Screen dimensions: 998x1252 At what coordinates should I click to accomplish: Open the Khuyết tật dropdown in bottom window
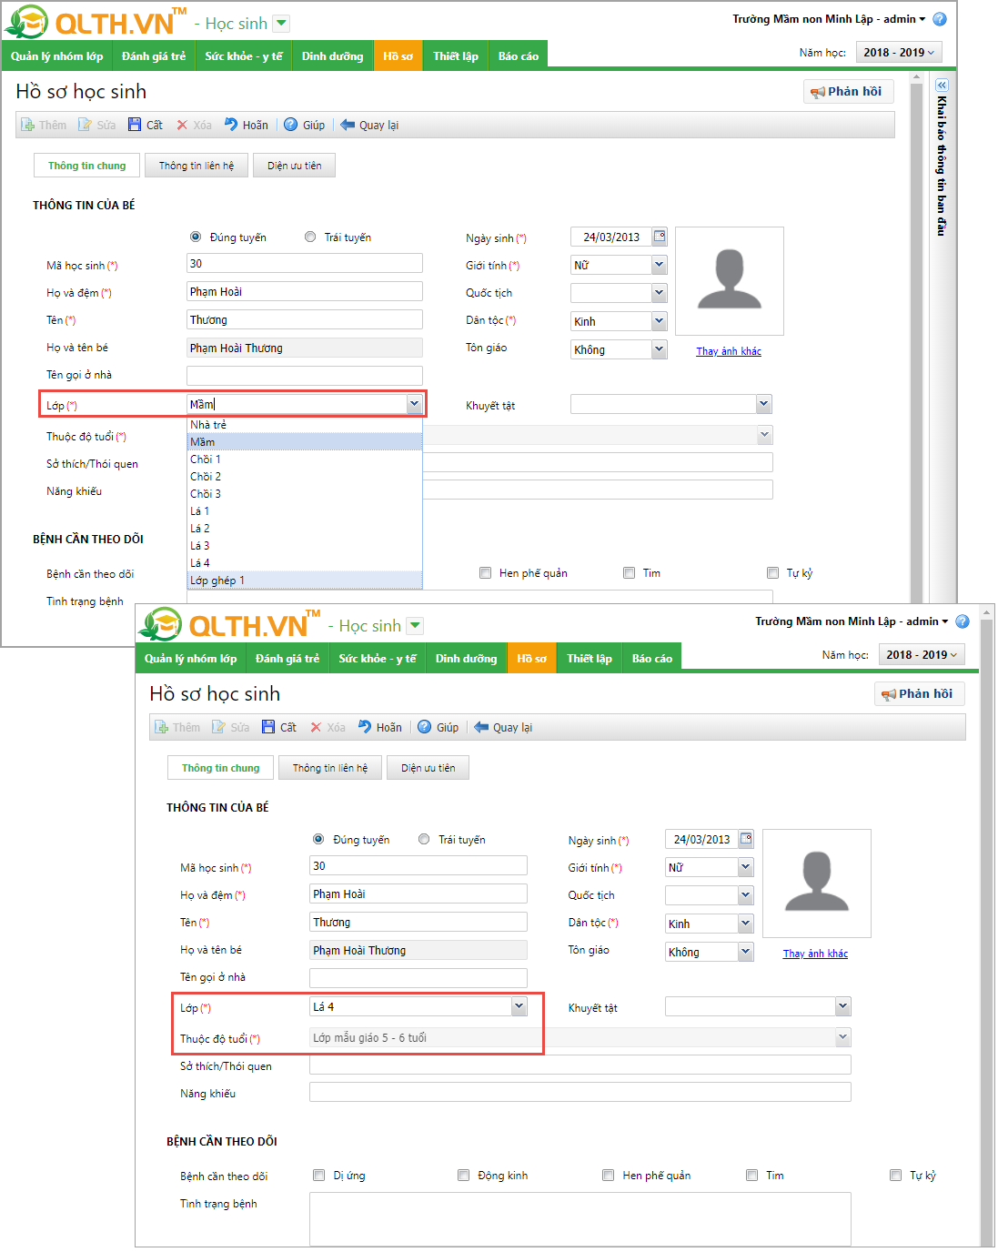[x=843, y=1006]
